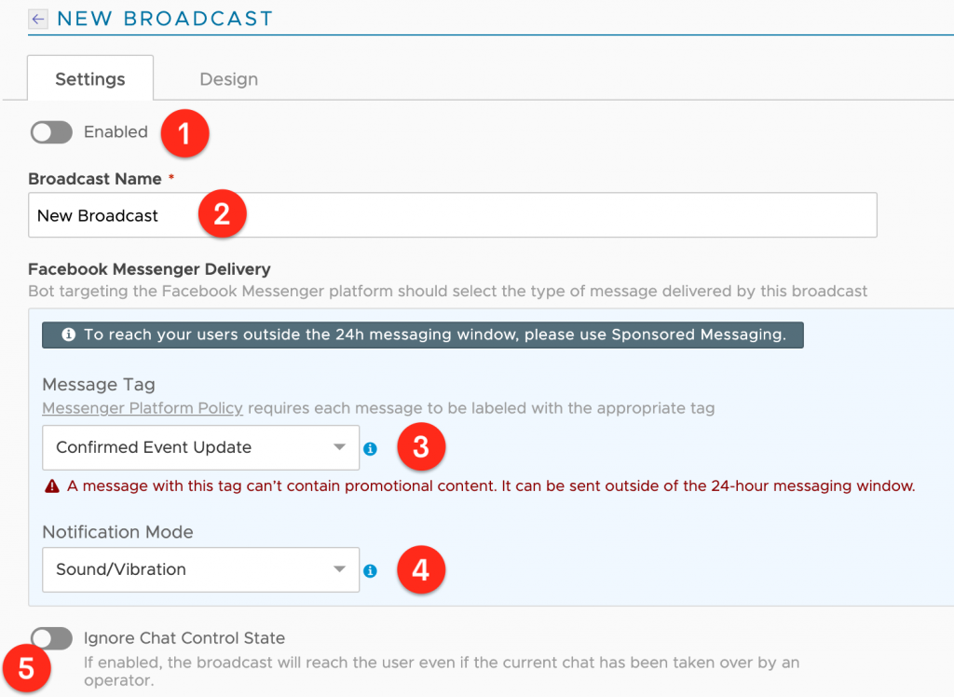Image resolution: width=954 pixels, height=697 pixels.
Task: Toggle the Ignore Chat Control State switch
Action: (52, 638)
